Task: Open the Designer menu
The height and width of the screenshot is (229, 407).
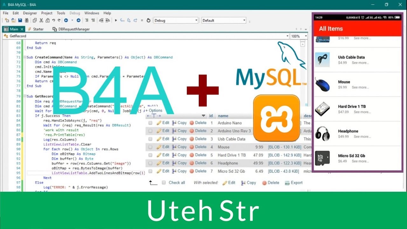Action: pos(30,13)
